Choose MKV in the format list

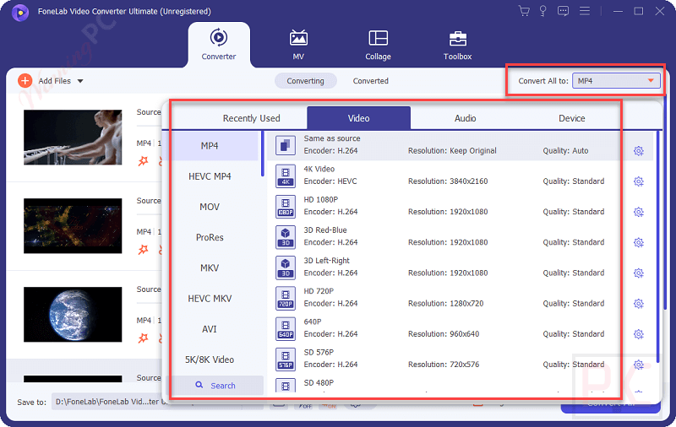(x=210, y=268)
